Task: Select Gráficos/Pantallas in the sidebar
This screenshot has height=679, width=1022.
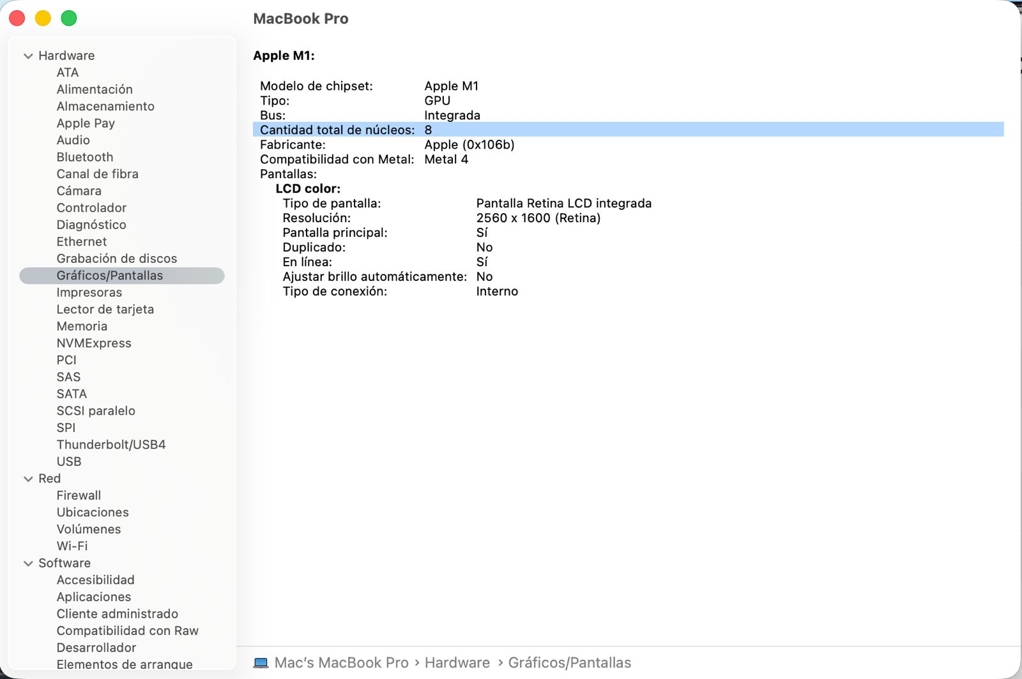Action: [x=122, y=276]
